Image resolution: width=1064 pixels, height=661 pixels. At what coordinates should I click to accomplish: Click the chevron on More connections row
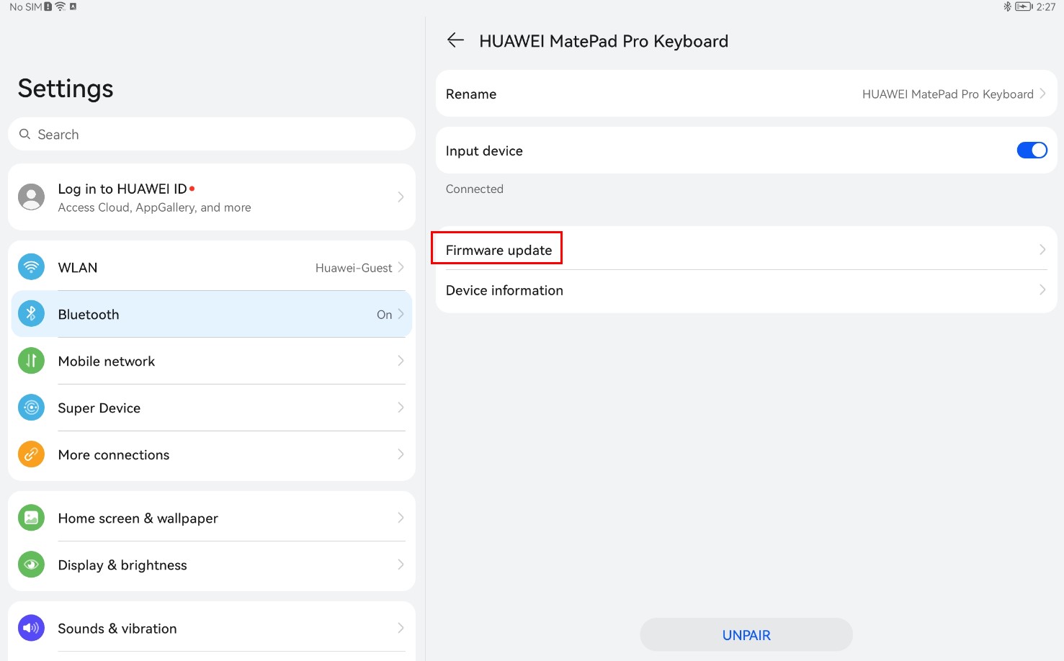[x=401, y=454]
